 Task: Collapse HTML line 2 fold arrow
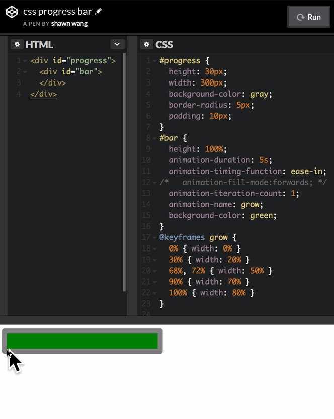pyautogui.click(x=25, y=72)
